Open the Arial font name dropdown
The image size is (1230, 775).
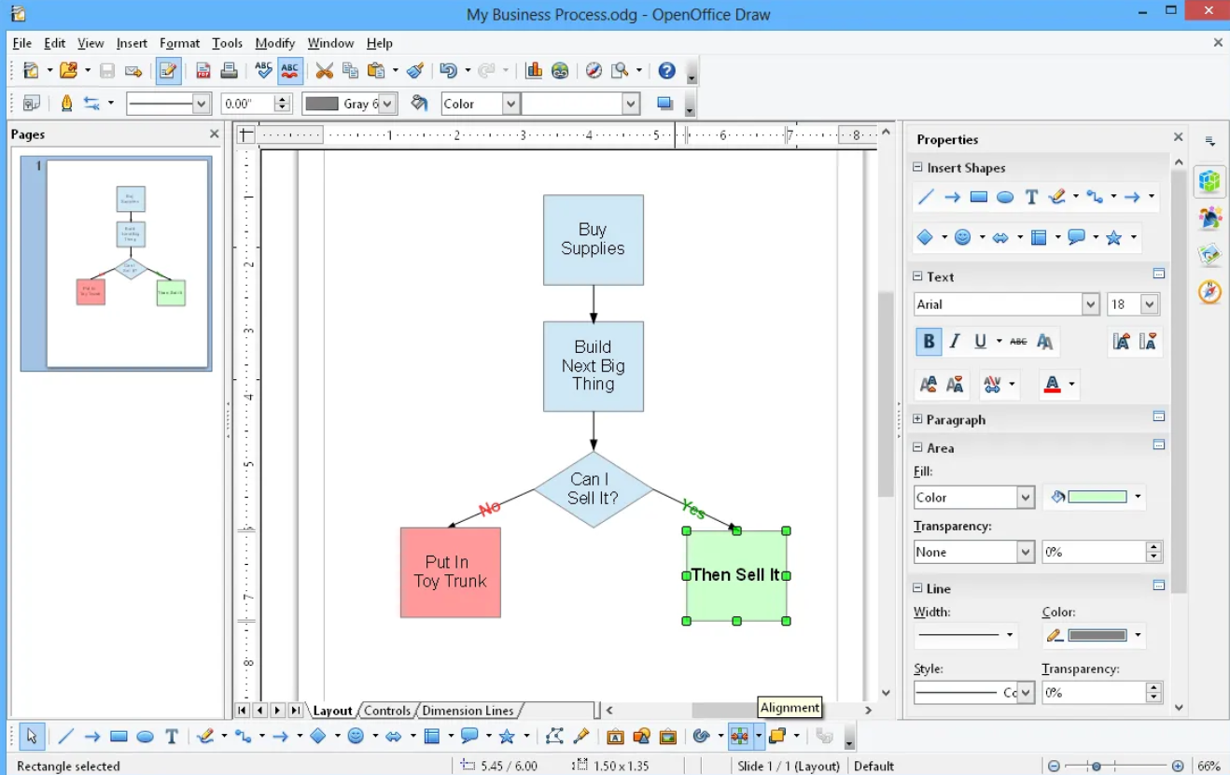click(1091, 304)
